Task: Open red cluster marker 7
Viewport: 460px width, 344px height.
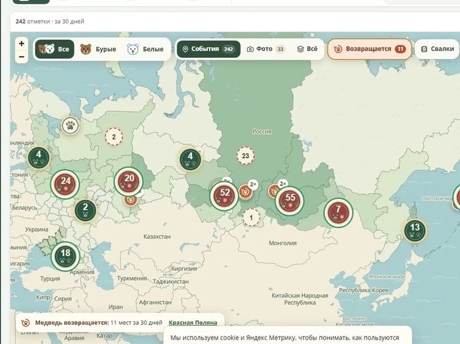Action: 339,213
